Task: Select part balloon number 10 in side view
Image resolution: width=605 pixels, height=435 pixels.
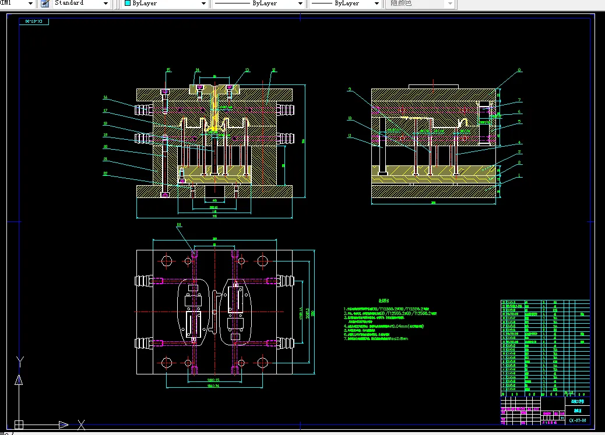Action: [x=350, y=118]
